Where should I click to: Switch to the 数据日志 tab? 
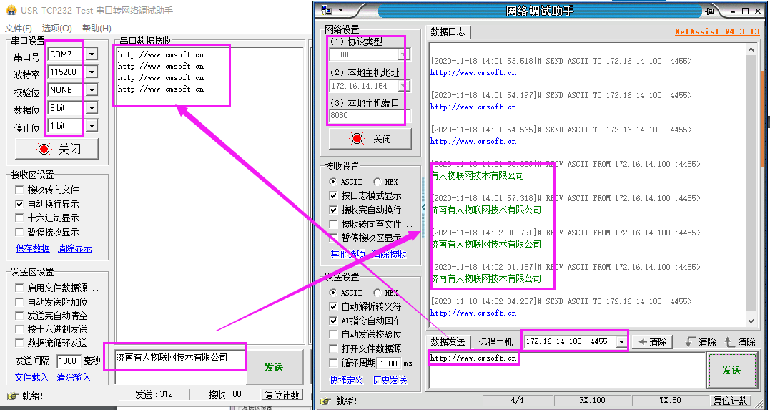point(448,32)
